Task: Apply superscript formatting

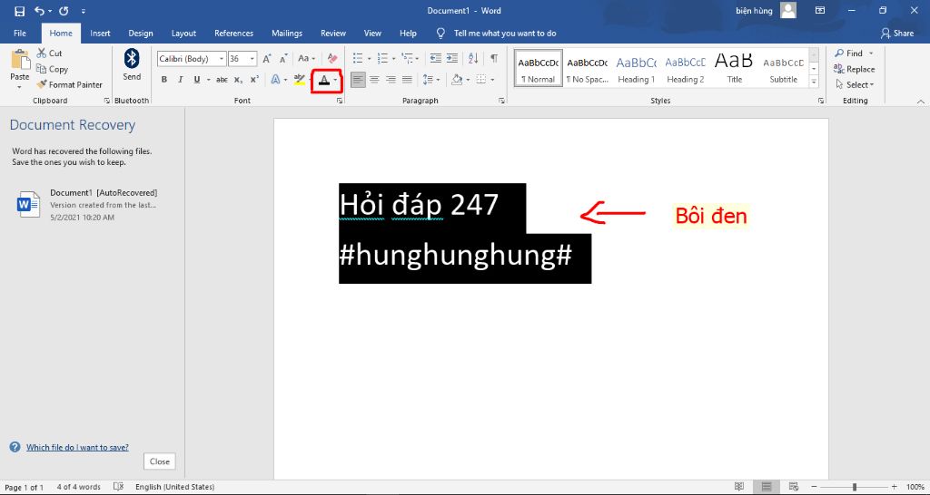Action: click(x=254, y=80)
